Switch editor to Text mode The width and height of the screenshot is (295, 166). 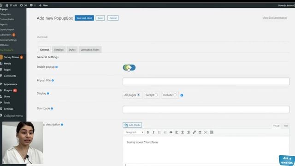[x=286, y=126]
